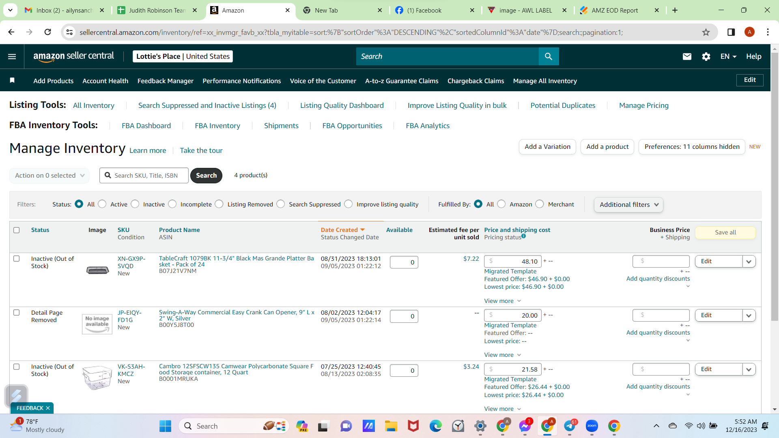The image size is (779, 438).
Task: View site information icon in address bar
Action: (70, 32)
